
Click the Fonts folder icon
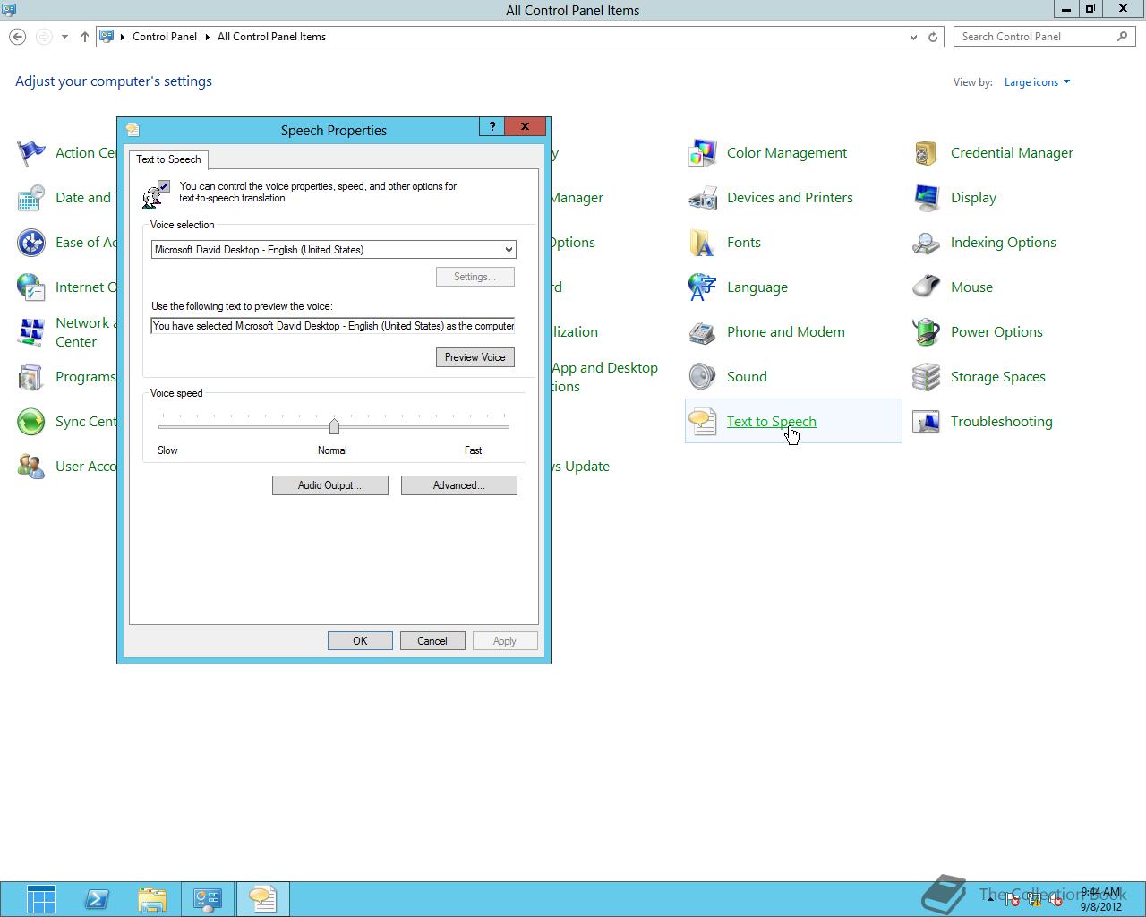click(703, 243)
